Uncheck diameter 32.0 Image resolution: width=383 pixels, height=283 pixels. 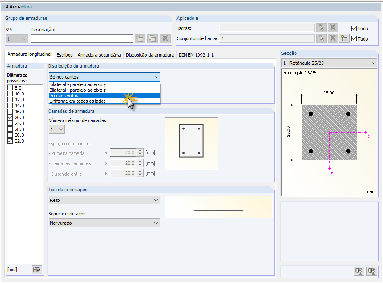tap(10, 141)
